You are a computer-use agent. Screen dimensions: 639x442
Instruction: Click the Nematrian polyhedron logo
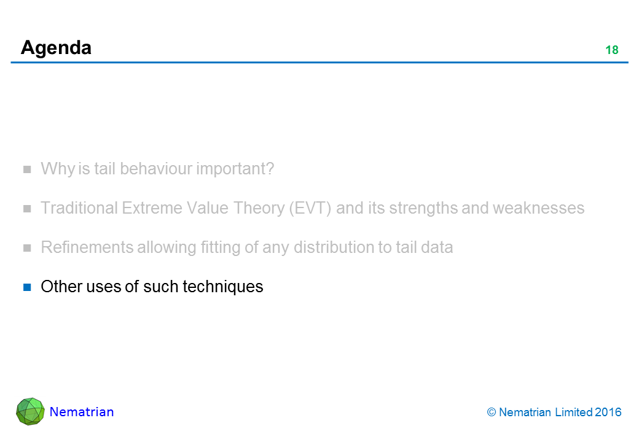[30, 411]
